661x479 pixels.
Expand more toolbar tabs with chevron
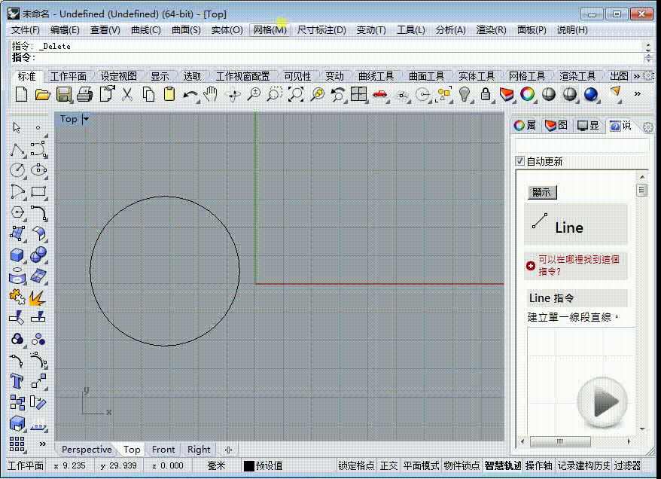tap(637, 76)
